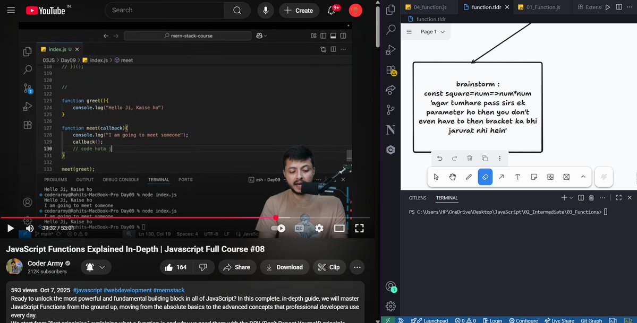Image resolution: width=637 pixels, height=323 pixels.
Task: Open Source Control graph icon in right activity bar
Action: tap(391, 110)
